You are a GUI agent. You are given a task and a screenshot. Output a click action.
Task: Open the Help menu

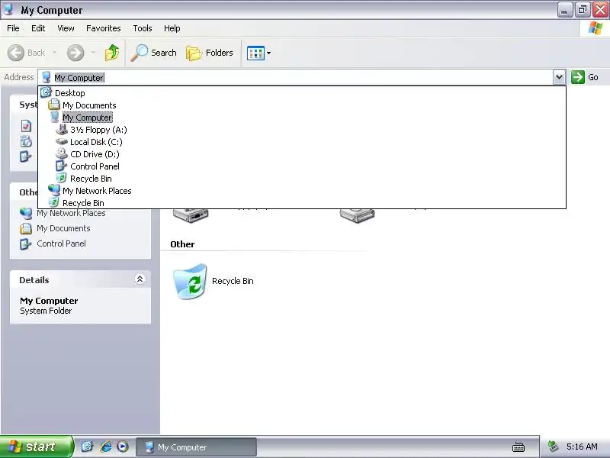pos(172,28)
